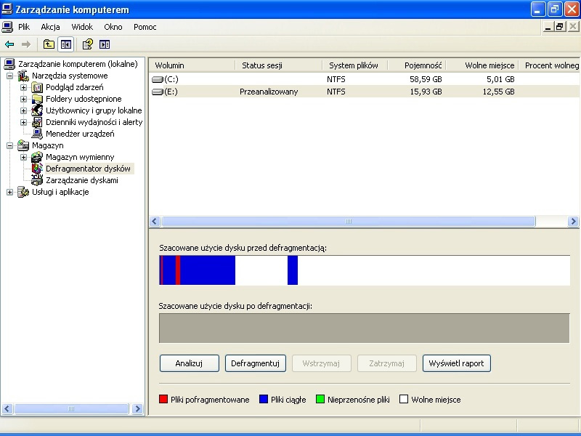The height and width of the screenshot is (436, 581).
Task: Restore the inner MDI child window
Action: pyautogui.click(x=559, y=27)
